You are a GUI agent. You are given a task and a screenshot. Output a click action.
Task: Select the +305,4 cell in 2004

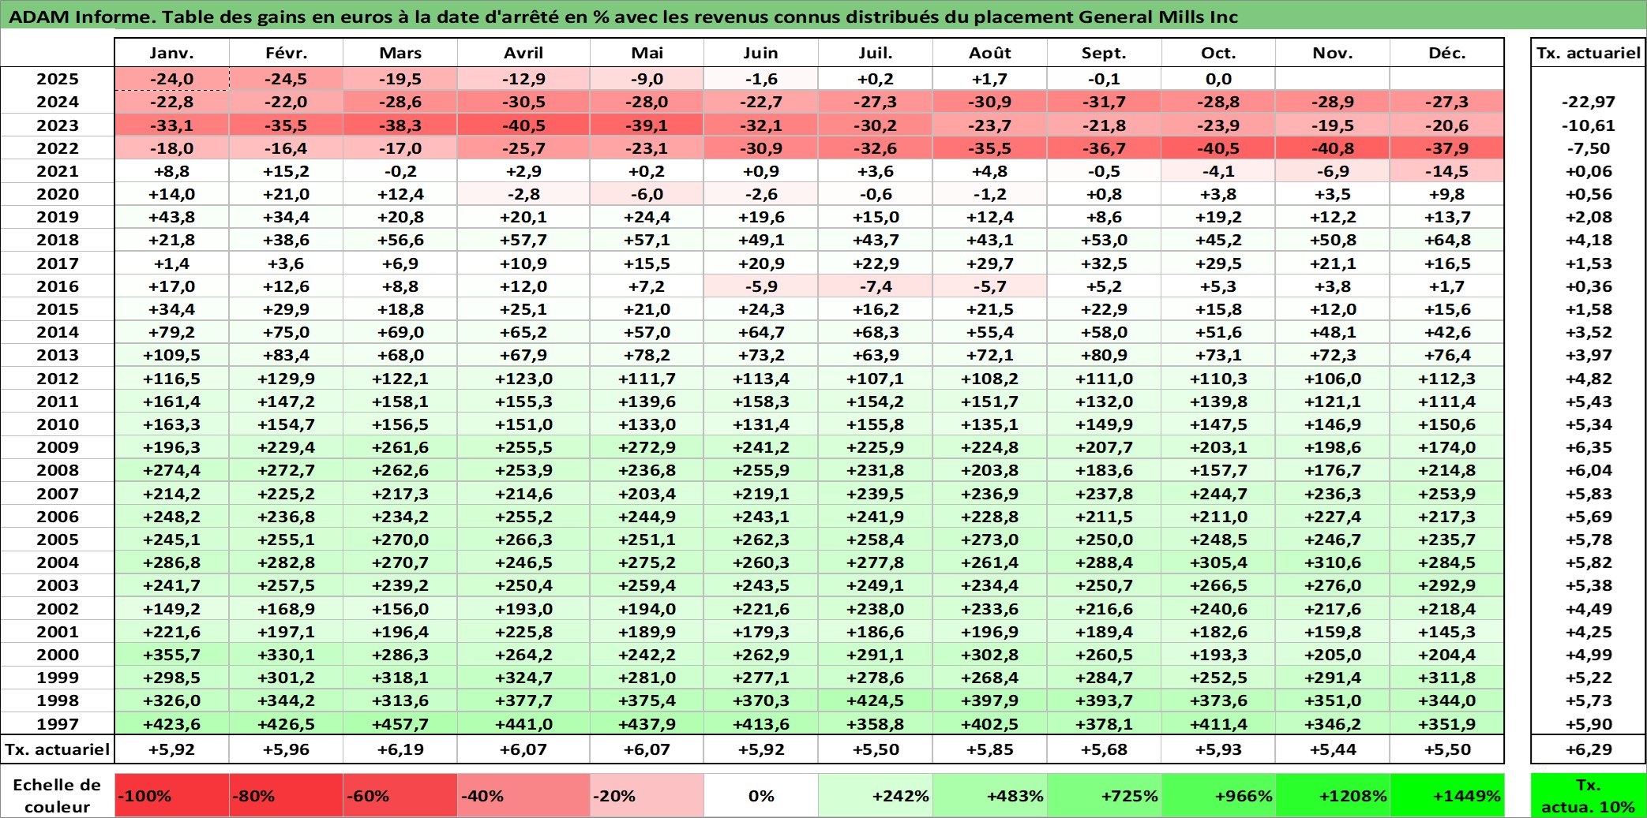tap(1218, 562)
